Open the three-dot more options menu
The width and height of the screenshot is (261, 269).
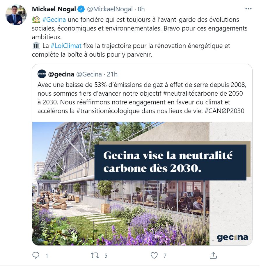[248, 9]
